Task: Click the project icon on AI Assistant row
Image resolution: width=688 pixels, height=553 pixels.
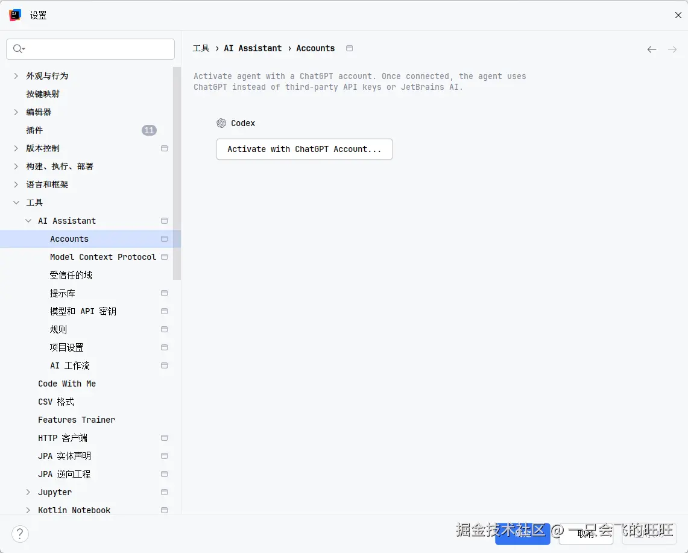Action: click(x=165, y=221)
